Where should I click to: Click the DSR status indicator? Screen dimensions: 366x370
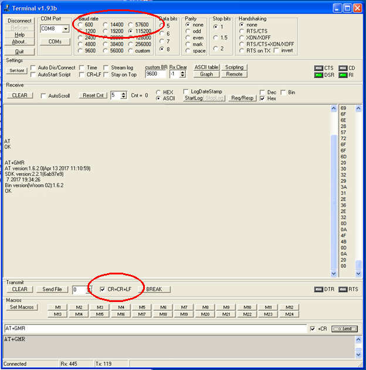tap(318, 75)
